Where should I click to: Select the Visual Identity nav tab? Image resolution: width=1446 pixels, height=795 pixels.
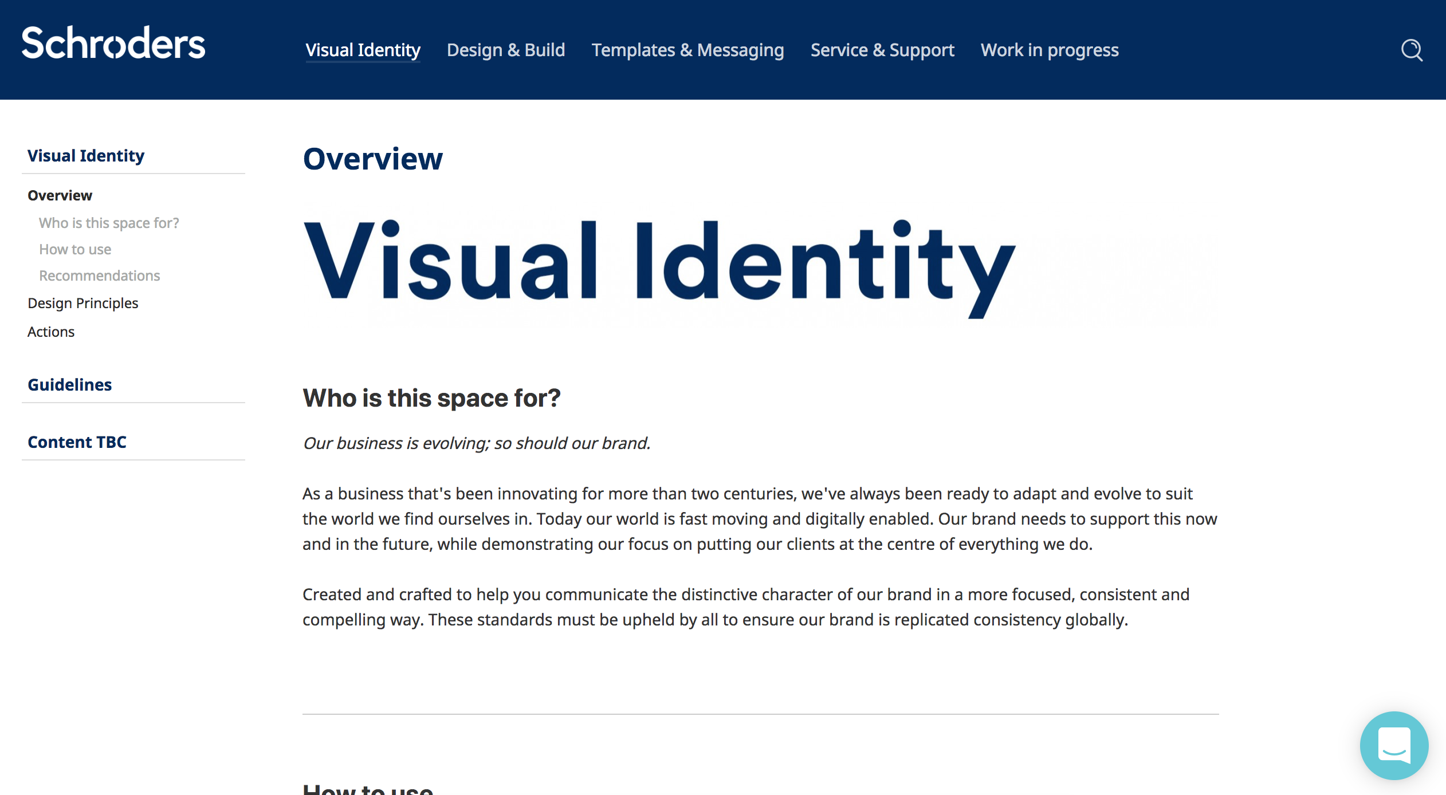363,50
